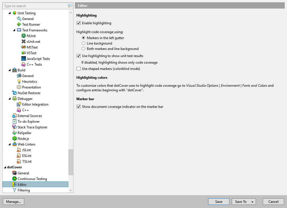Click the Debugger bug icon
The width and height of the screenshot is (287, 208).
coord(15,99)
